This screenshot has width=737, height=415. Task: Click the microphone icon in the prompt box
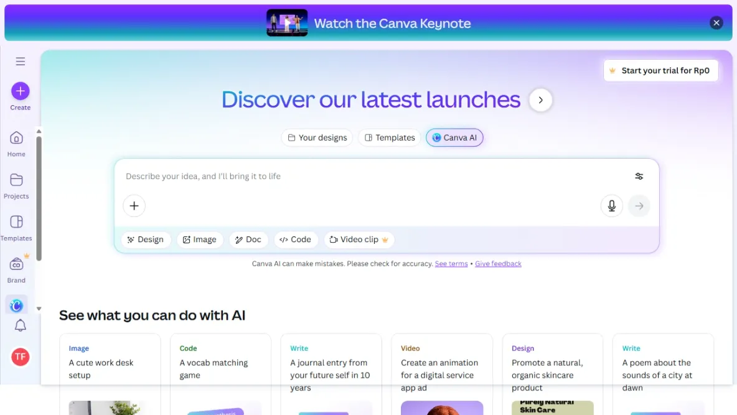611,205
